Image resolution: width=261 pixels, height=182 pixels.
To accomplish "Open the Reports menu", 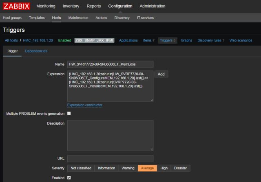I will [x=94, y=6].
